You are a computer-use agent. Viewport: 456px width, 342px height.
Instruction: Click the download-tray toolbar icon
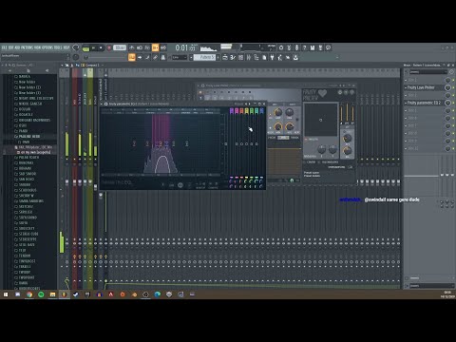point(295,57)
